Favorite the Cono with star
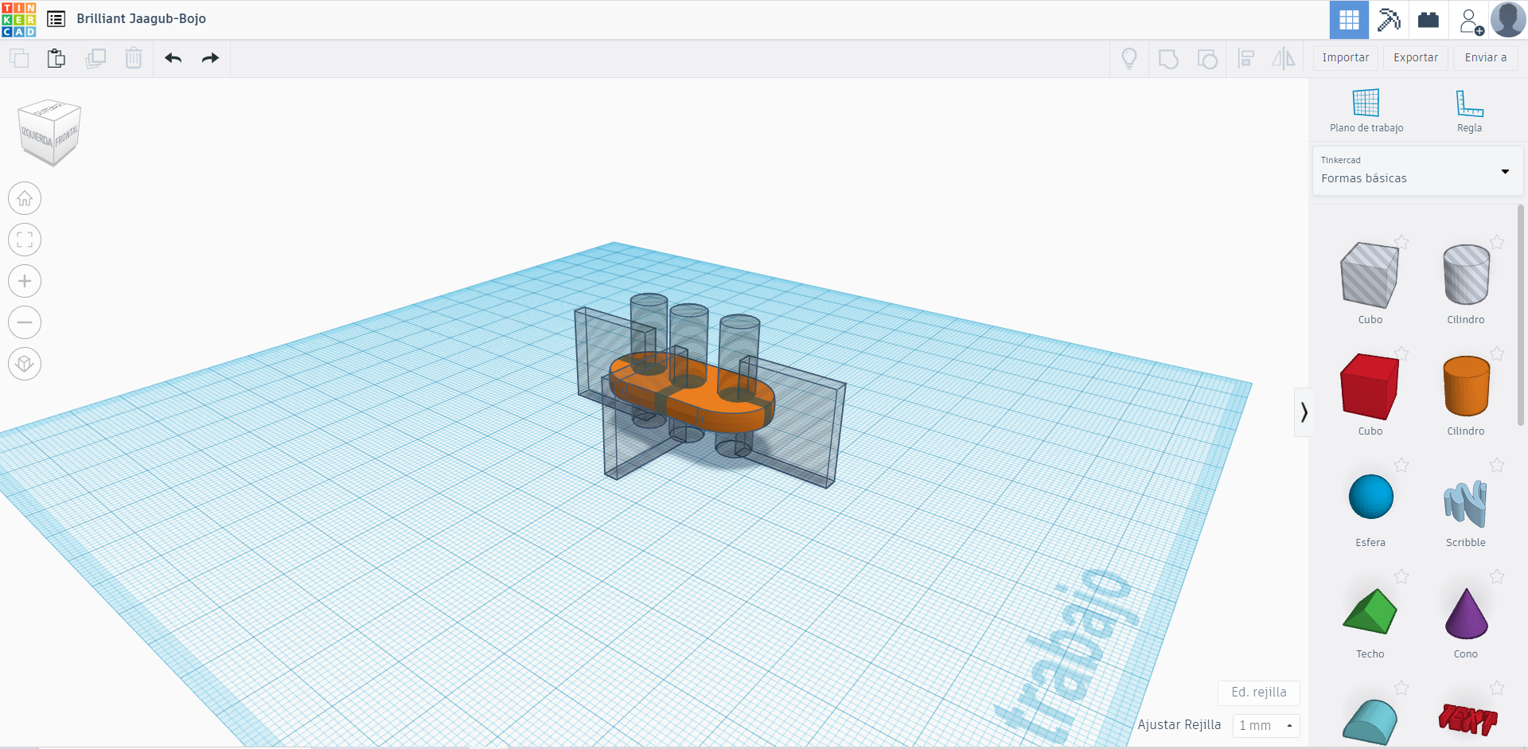The height and width of the screenshot is (749, 1528). 1497,576
